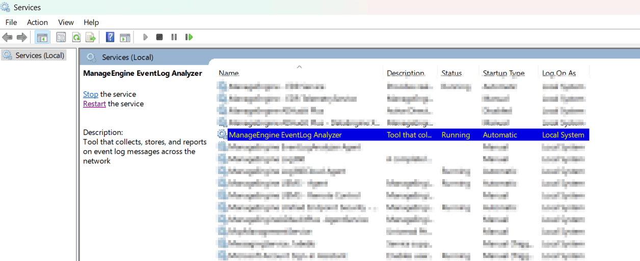Open the View menu
The width and height of the screenshot is (640, 261).
66,22
